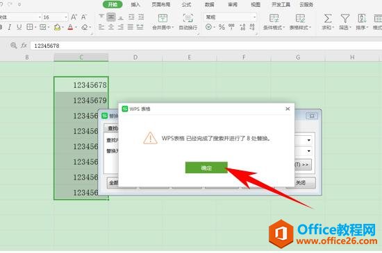Screen dimensions: 382x253
Task: Click the 排序 sort icon
Action: pyautogui.click(x=362, y=22)
